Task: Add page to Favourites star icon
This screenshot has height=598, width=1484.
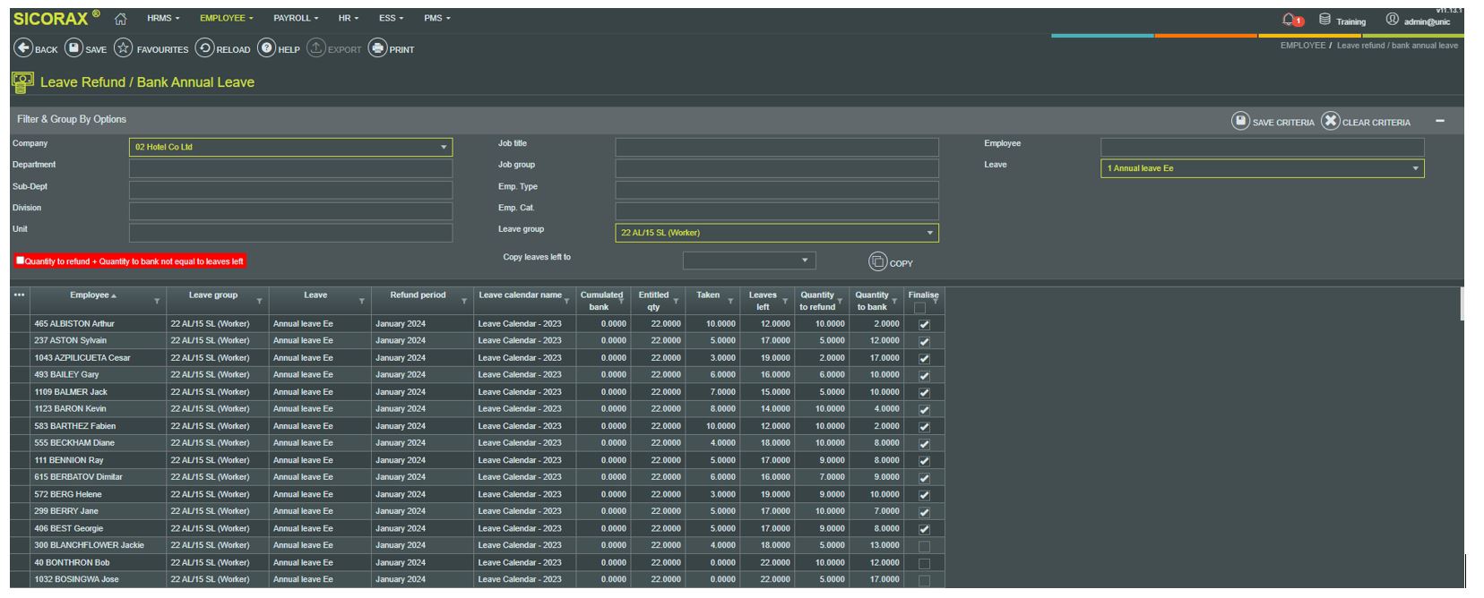Action: click(x=124, y=48)
